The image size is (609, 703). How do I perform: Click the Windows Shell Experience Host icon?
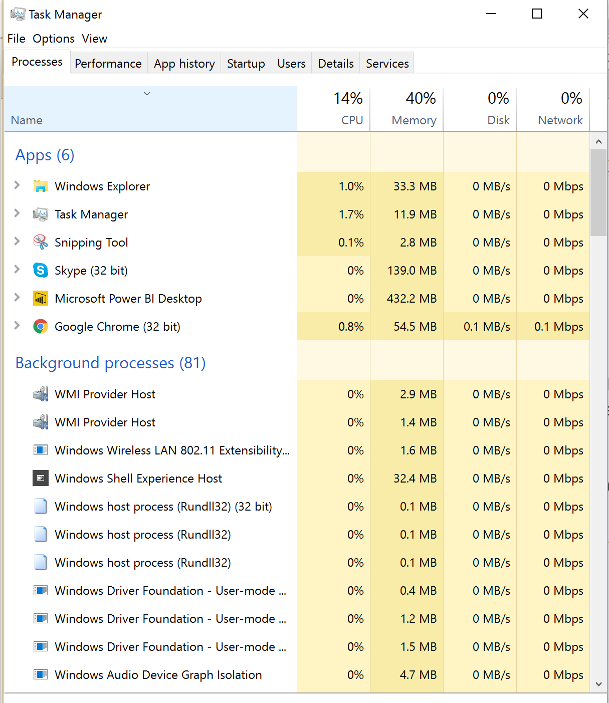(41, 479)
